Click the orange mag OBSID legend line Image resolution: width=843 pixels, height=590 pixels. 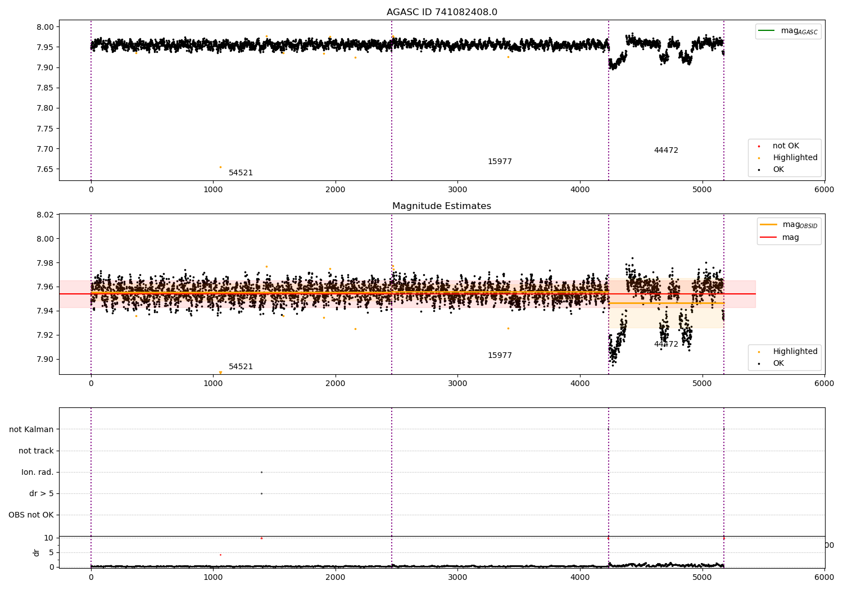768,224
